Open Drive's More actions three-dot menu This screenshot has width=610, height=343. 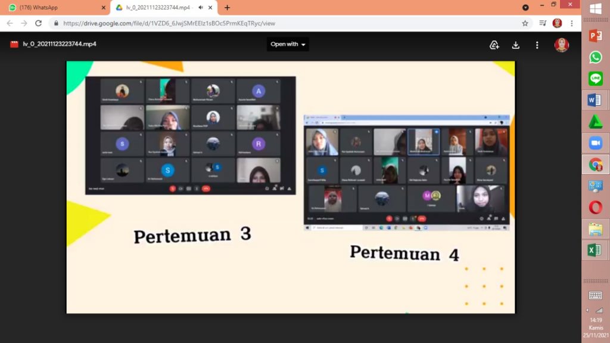537,45
